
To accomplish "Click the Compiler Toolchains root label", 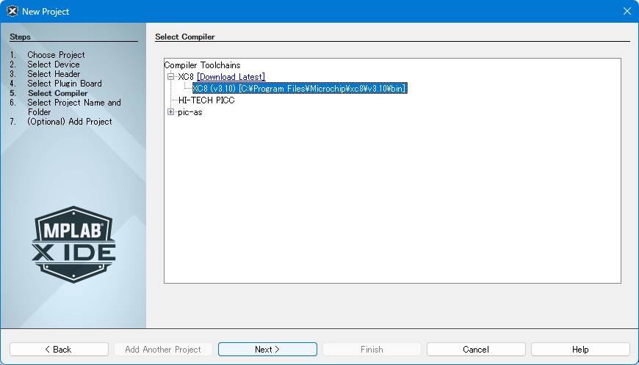I will tap(202, 65).
